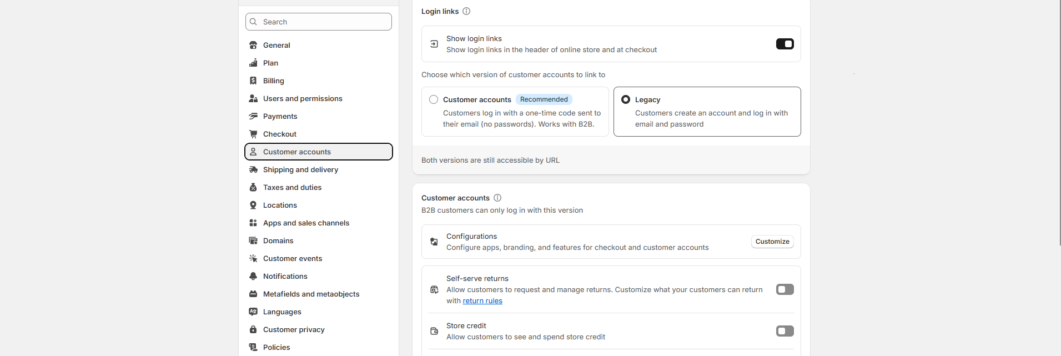Screen dimensions: 1061x356
Task: Disable the Show login links toggle
Action: coord(785,44)
